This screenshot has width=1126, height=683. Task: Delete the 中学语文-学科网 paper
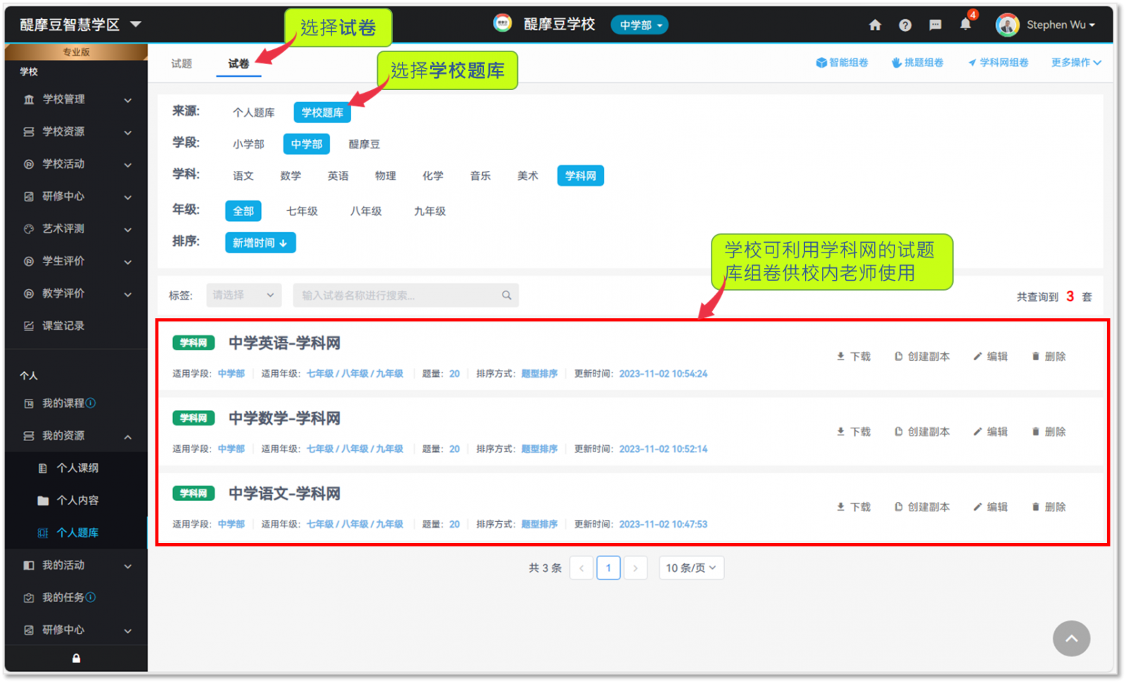click(1049, 507)
